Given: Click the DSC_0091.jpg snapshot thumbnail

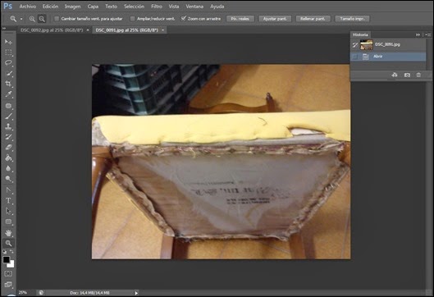Looking at the screenshot, I should click(366, 44).
